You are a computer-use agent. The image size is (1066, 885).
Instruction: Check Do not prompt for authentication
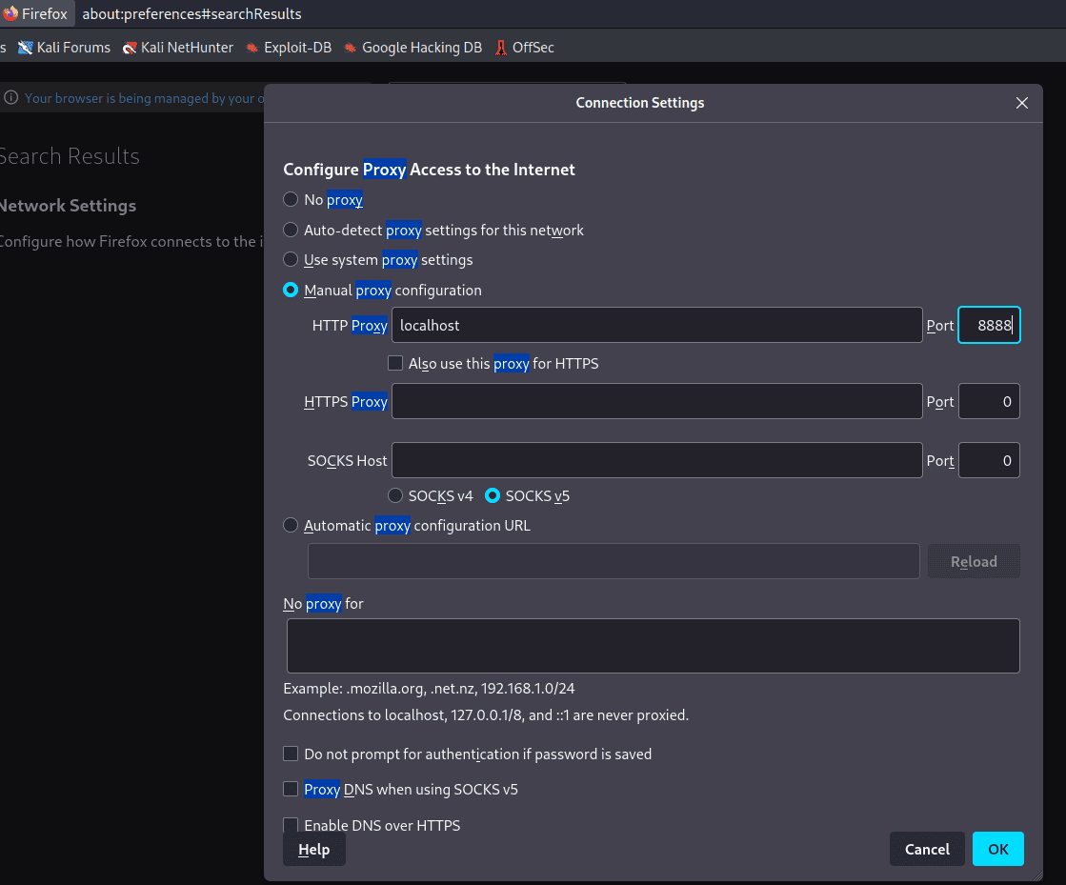(x=291, y=754)
